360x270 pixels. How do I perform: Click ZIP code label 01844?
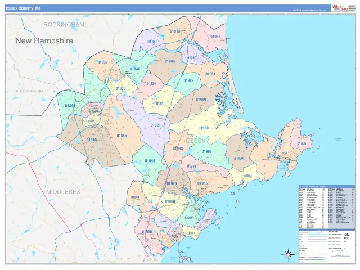[x=70, y=106]
